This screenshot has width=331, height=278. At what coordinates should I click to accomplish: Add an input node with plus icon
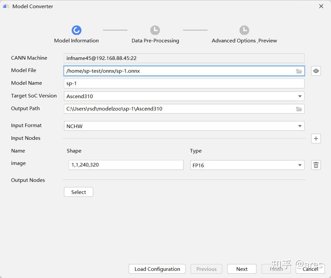click(316, 139)
